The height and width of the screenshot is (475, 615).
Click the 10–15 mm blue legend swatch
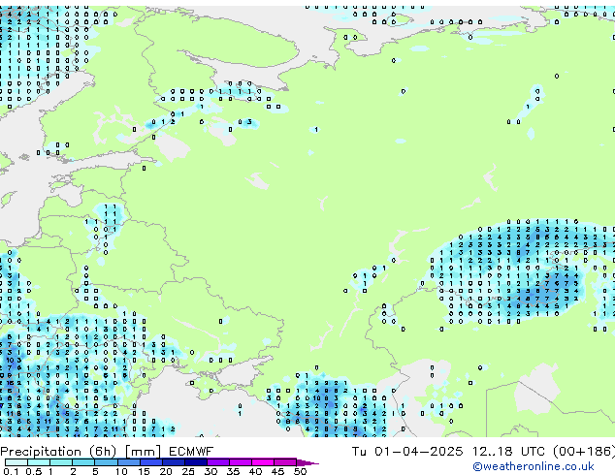(128, 462)
